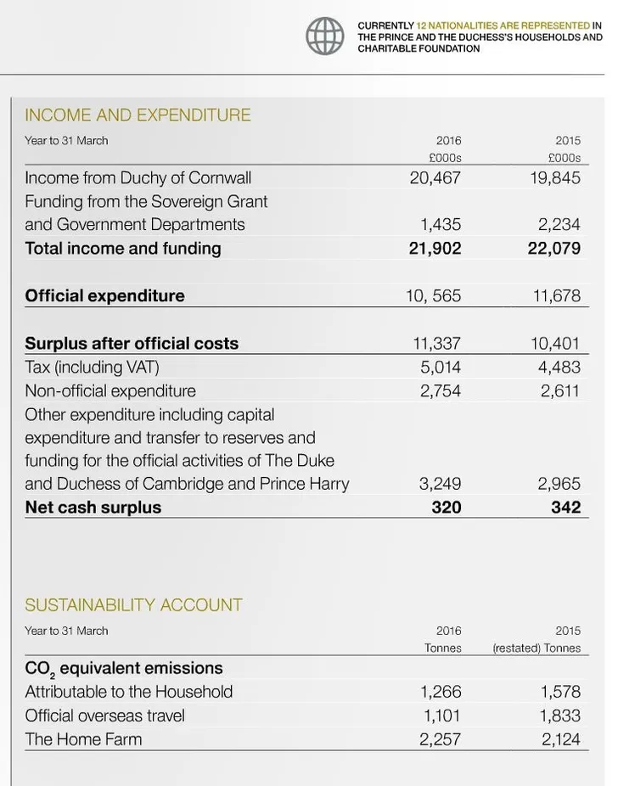
Task: Click the Sustainability Account heading
Action: (133, 605)
